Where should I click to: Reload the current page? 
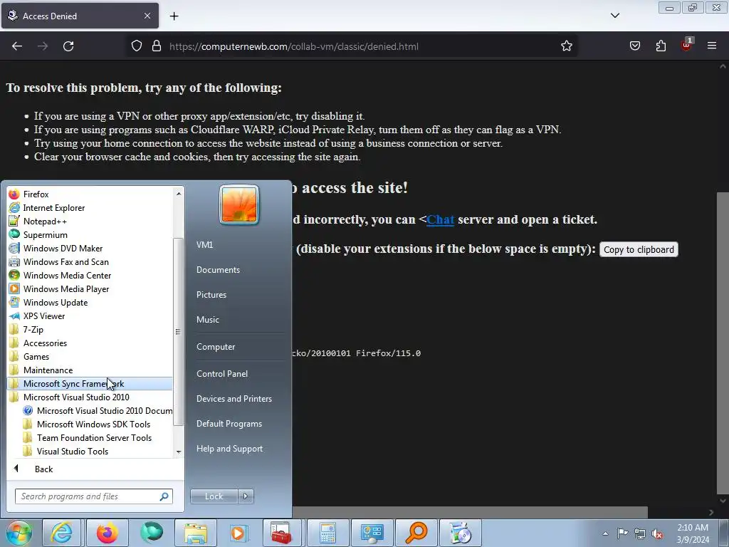coord(68,46)
